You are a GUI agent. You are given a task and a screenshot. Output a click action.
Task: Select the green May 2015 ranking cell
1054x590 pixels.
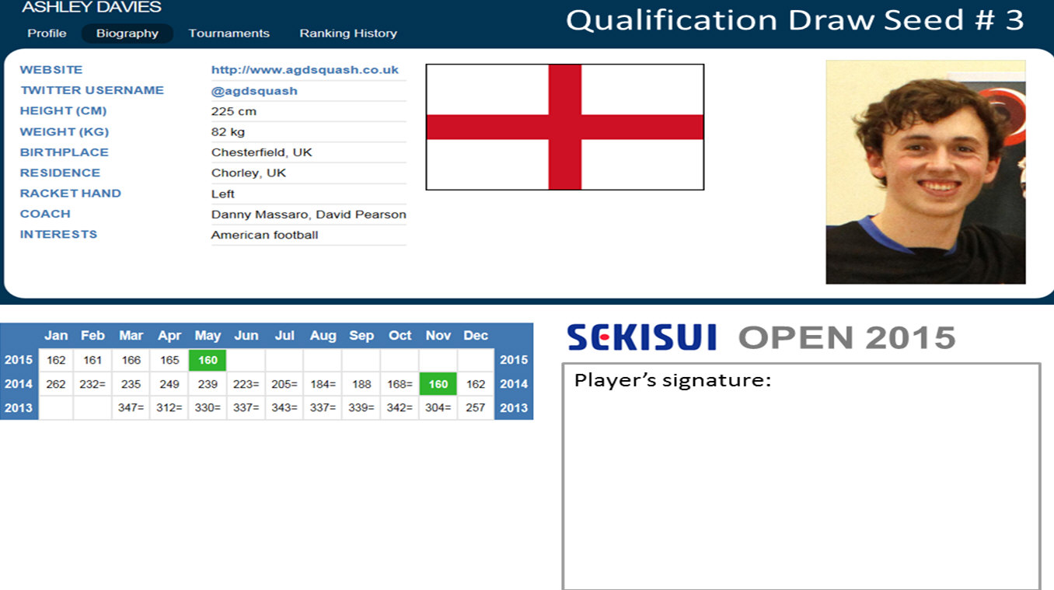tap(208, 360)
